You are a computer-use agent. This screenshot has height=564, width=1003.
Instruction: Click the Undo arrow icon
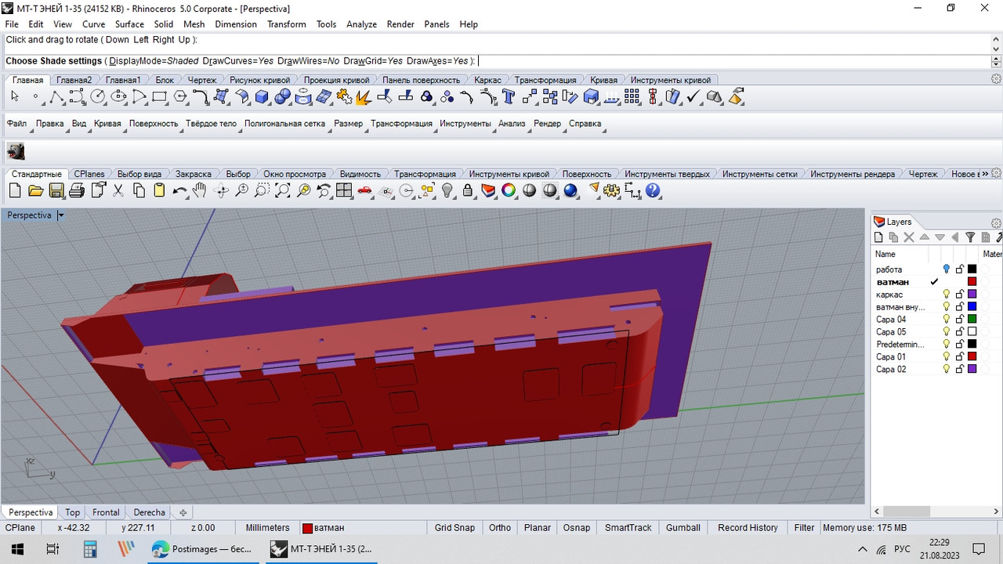179,190
